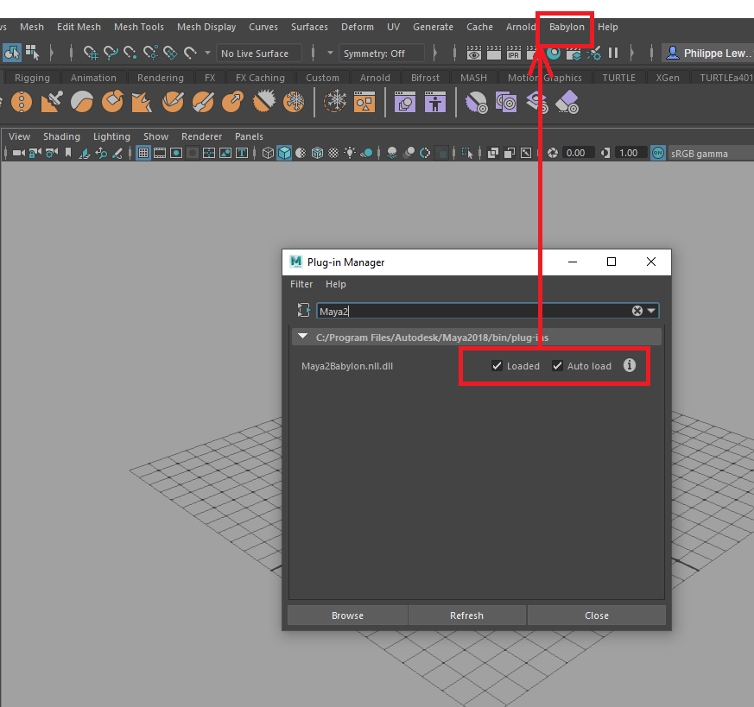
Task: Collapse the Maya2018/bin/plug-ins folder section
Action: click(x=302, y=337)
